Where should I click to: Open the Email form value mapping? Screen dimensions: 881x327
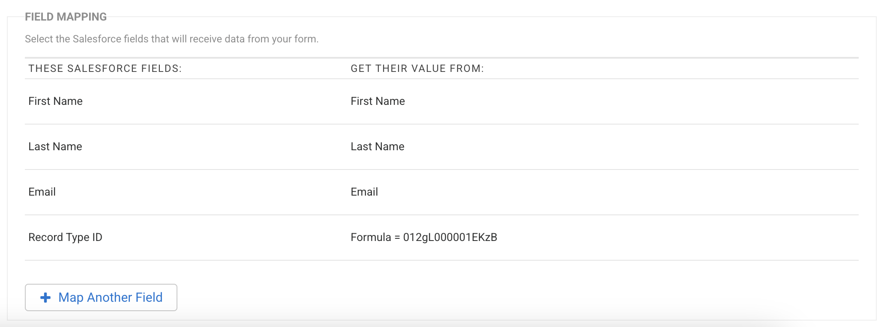point(364,192)
